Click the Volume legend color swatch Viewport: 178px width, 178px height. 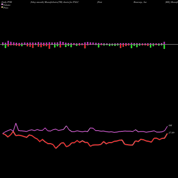pos(2,4)
